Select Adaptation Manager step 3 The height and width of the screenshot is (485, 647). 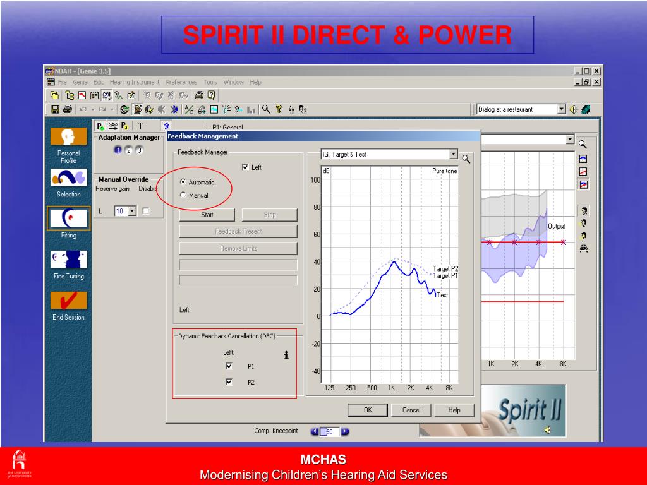(140, 150)
